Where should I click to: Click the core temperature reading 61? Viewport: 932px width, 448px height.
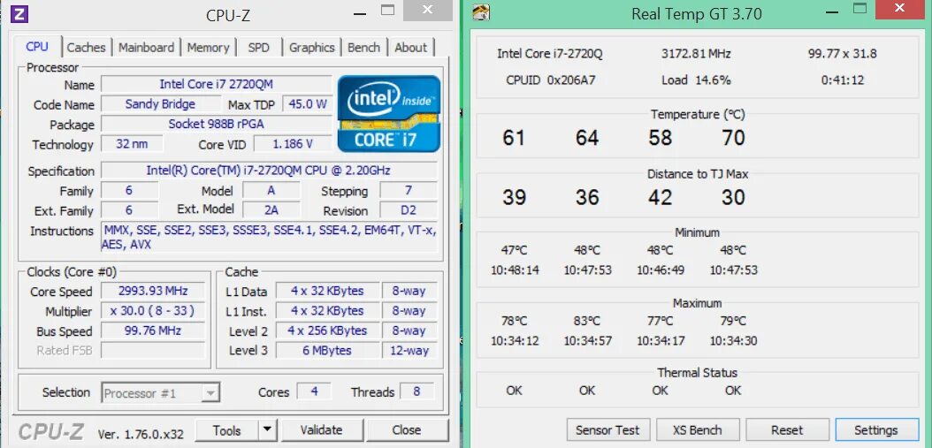point(514,138)
